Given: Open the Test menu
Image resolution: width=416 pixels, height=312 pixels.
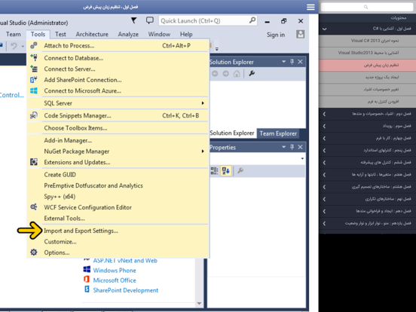Looking at the screenshot, I should coord(60,34).
